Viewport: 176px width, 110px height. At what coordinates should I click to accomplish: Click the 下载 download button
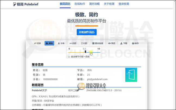124,43
